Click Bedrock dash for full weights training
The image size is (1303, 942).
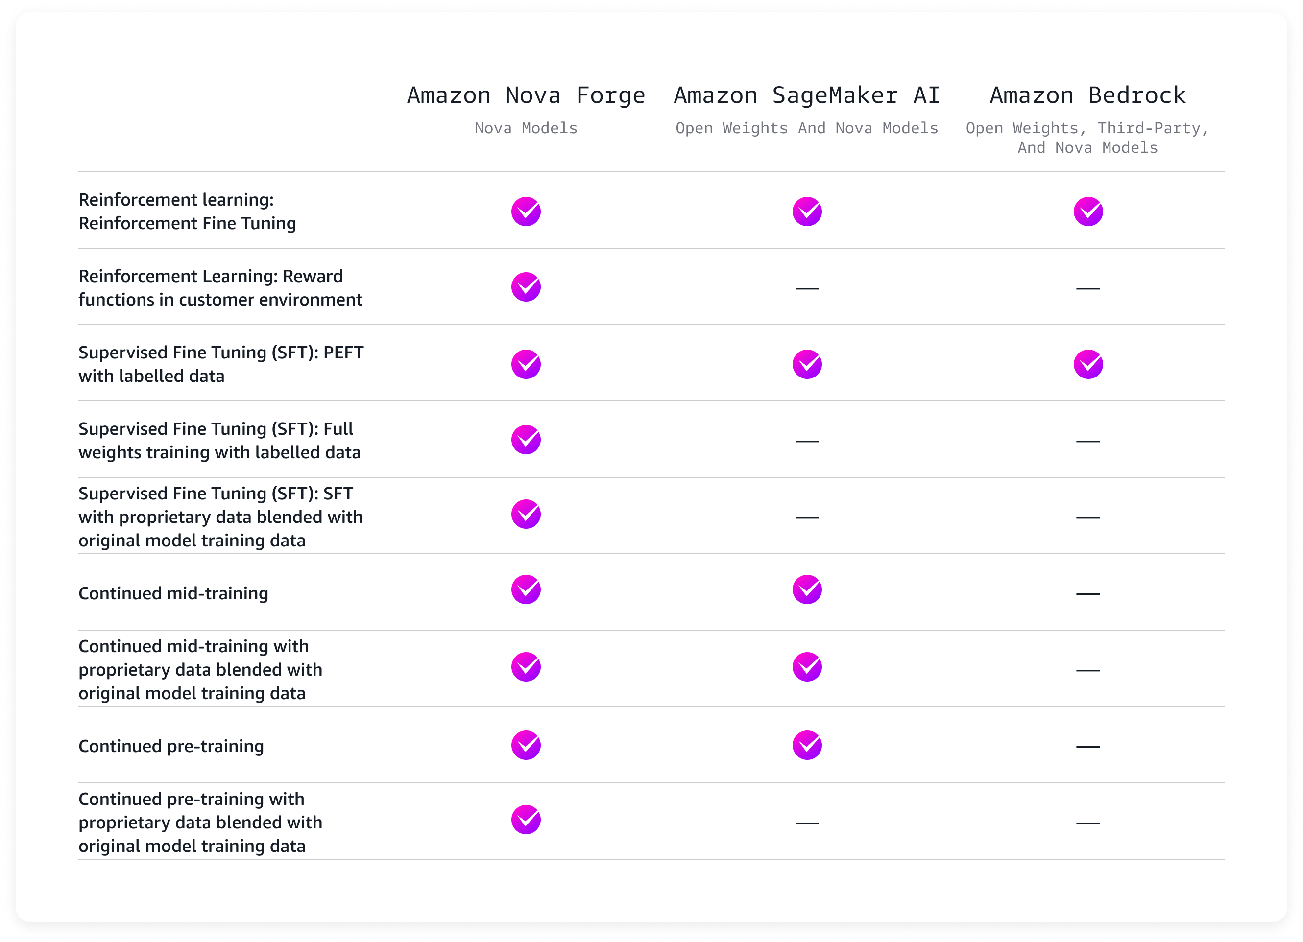pyautogui.click(x=1087, y=441)
